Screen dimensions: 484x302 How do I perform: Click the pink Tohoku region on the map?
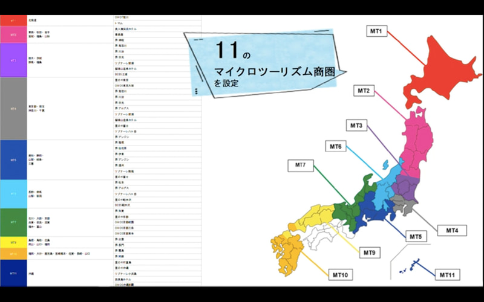coord(417,142)
